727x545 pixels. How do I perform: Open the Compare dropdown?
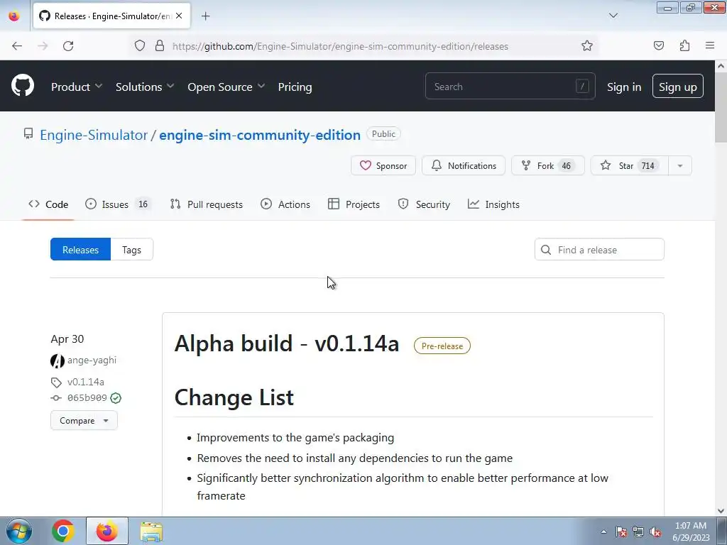(84, 420)
